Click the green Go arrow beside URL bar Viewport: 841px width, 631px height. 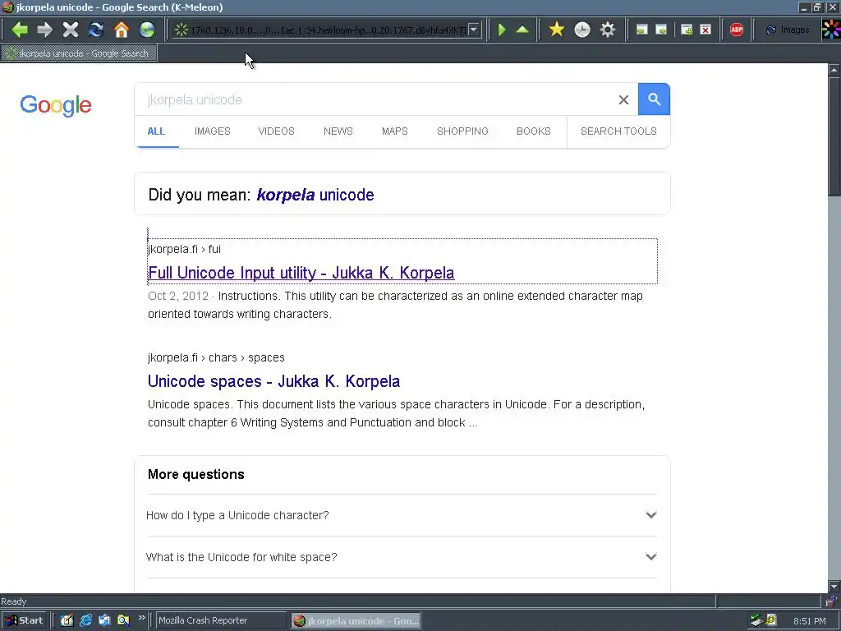pyautogui.click(x=502, y=30)
